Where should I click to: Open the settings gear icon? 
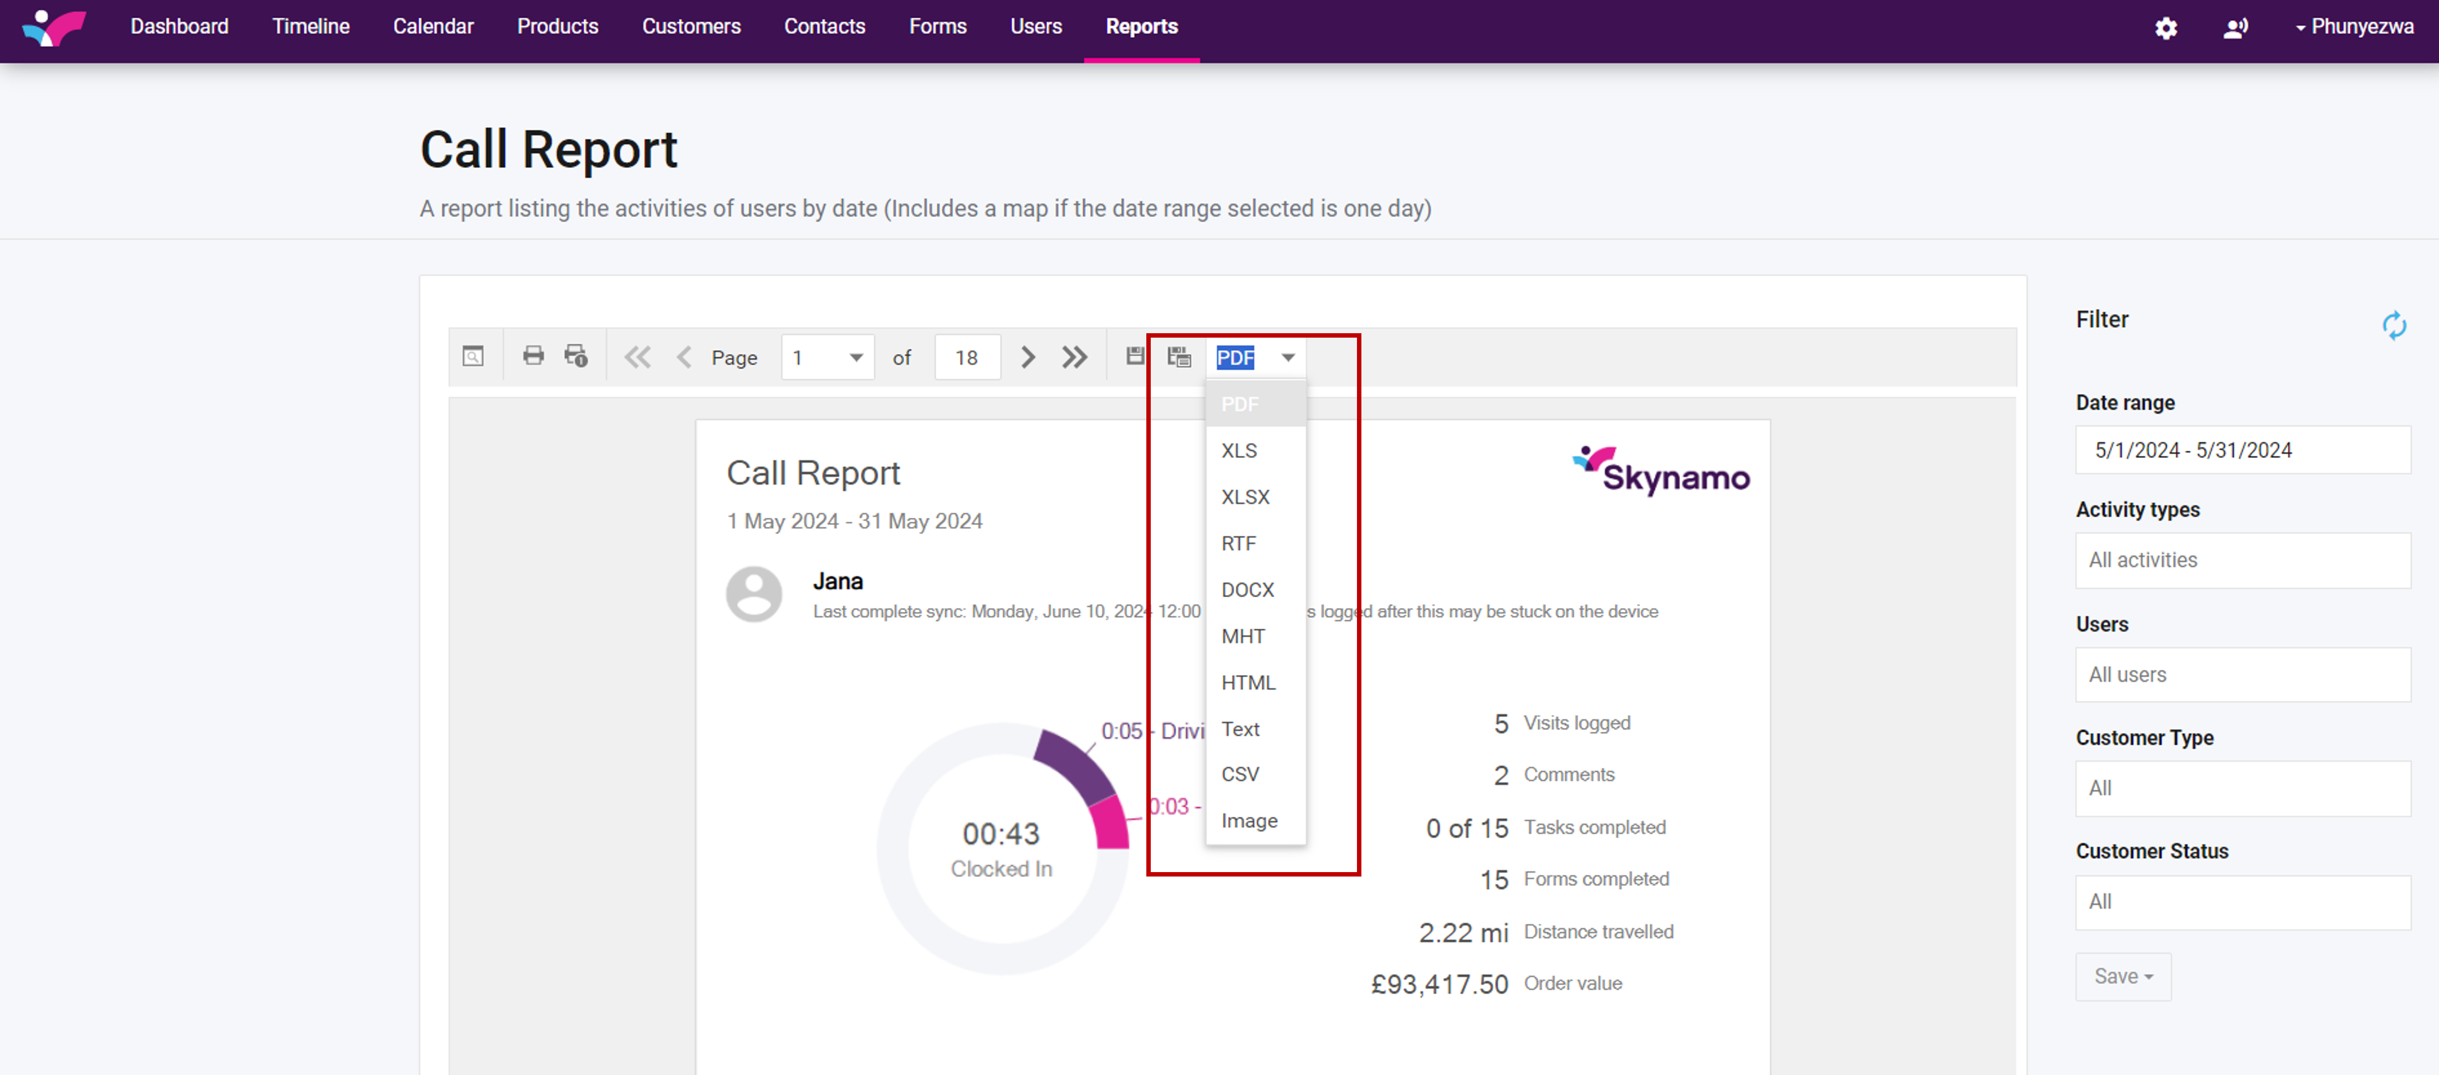pyautogui.click(x=2165, y=28)
